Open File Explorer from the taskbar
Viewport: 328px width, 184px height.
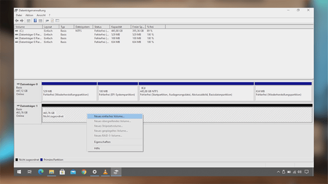pyautogui.click(x=52, y=172)
